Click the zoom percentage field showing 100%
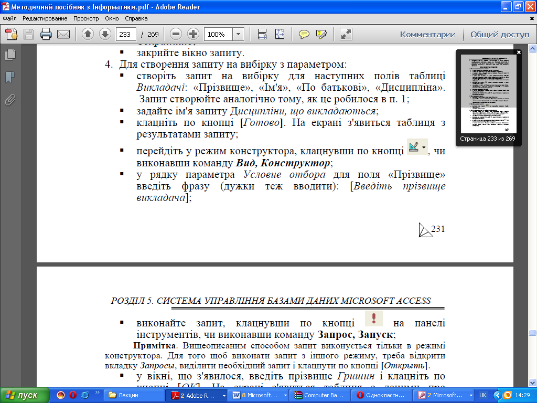 point(219,34)
